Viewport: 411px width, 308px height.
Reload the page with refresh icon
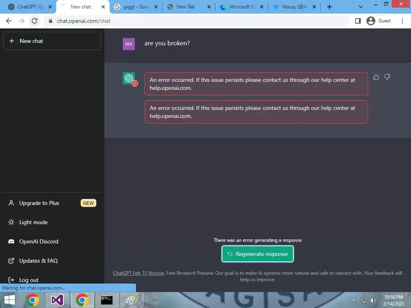point(35,21)
